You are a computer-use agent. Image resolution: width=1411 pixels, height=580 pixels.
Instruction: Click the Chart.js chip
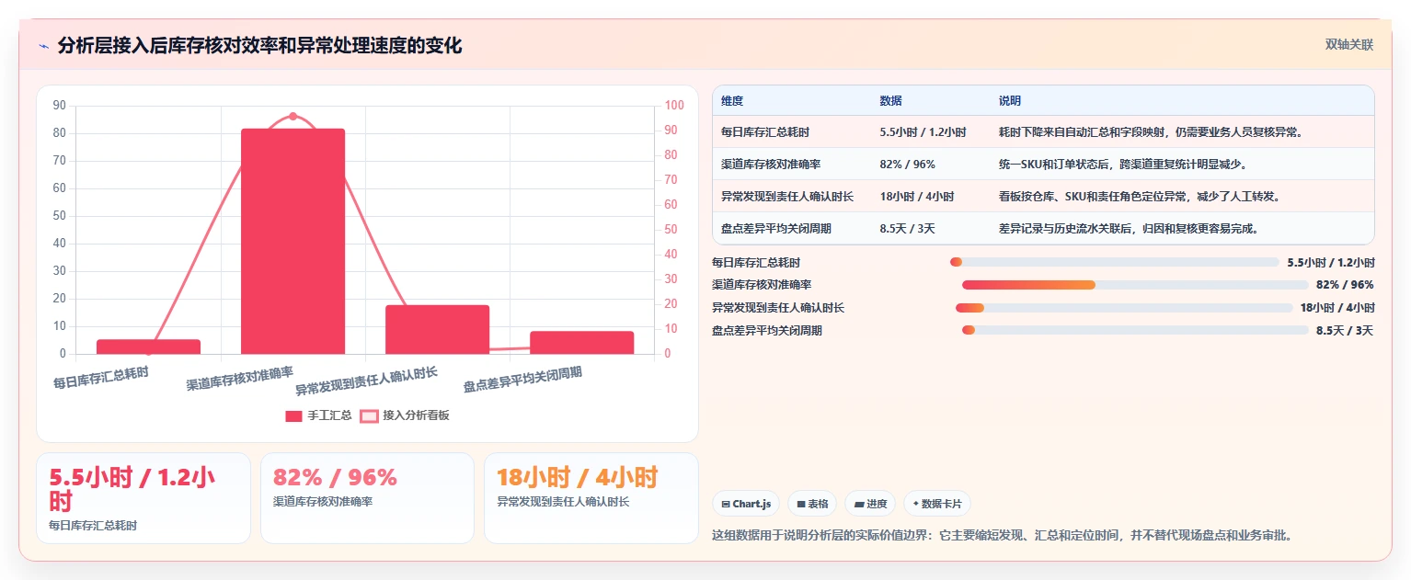(x=746, y=504)
